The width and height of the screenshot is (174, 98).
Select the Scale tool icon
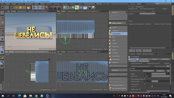tap(20, 8)
